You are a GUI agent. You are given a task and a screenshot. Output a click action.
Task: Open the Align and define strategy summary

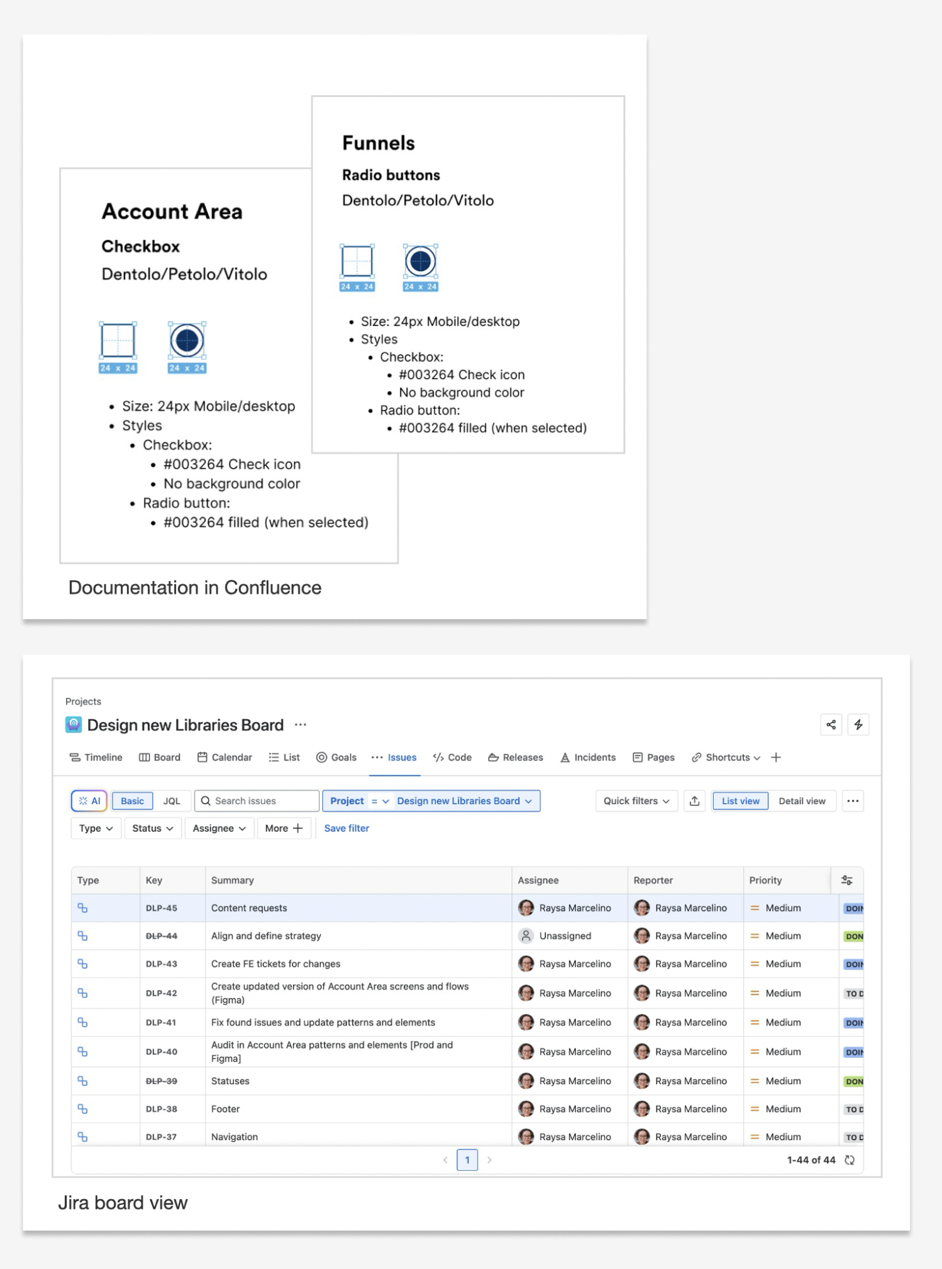pyautogui.click(x=266, y=936)
